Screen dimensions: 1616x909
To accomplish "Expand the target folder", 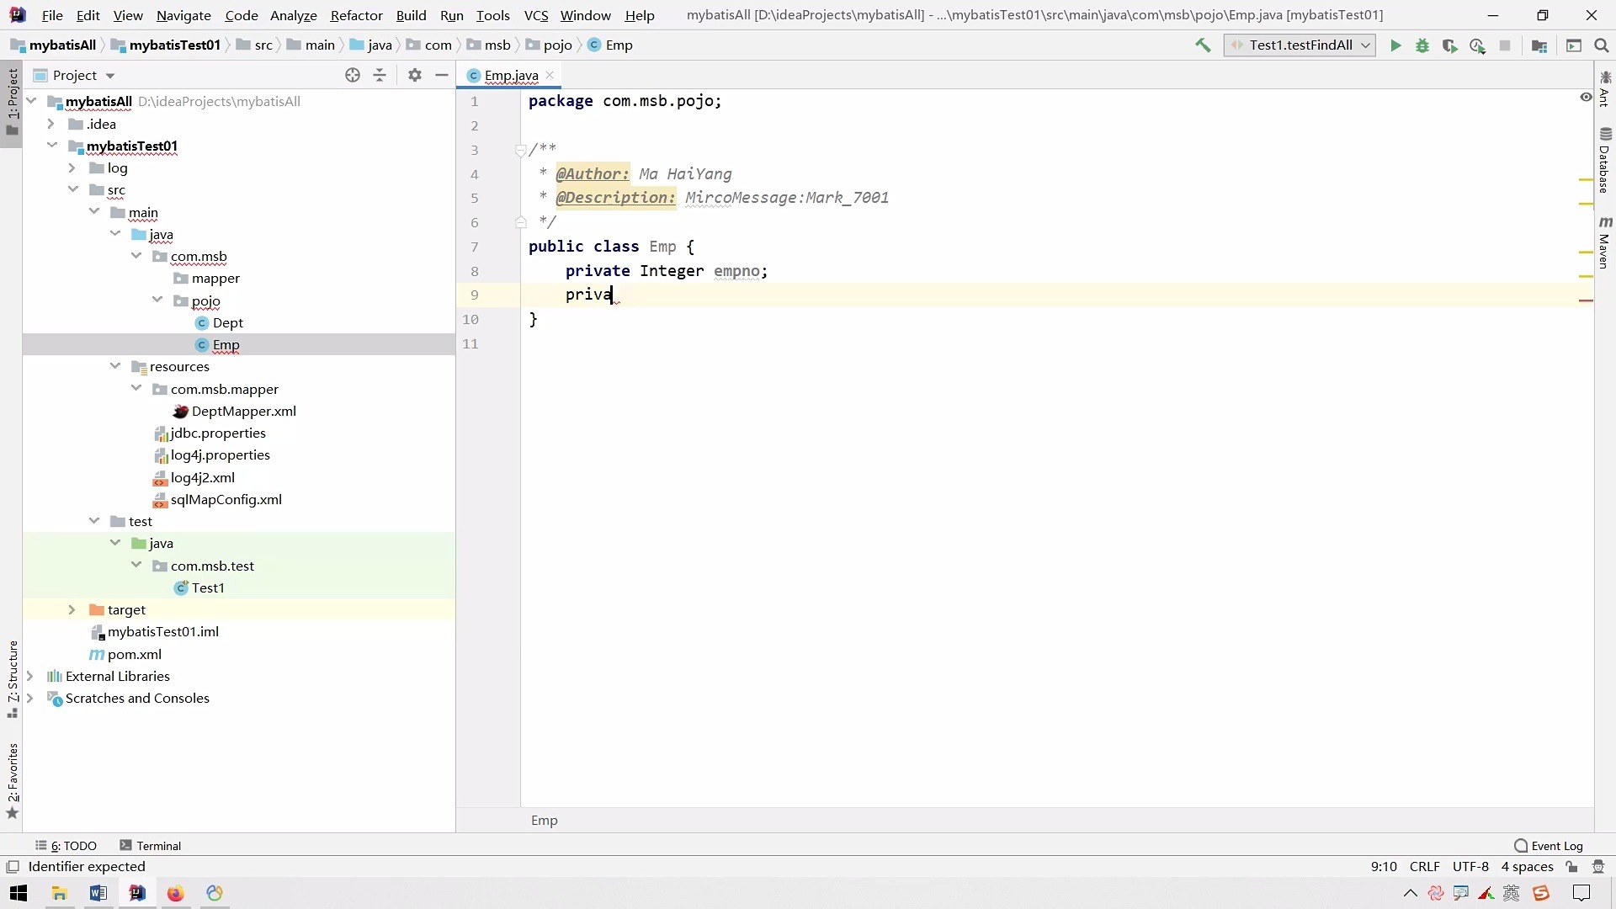I will (72, 609).
